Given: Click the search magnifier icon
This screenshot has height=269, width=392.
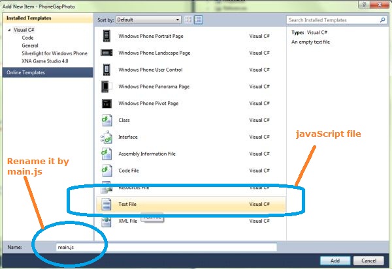Looking at the screenshot, I should point(382,20).
